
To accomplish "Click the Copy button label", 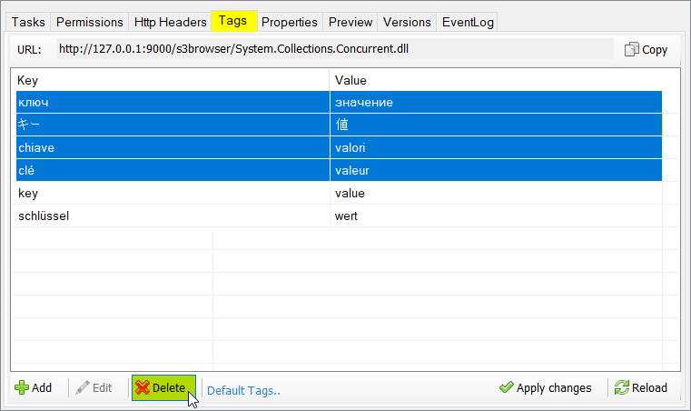I will point(655,49).
